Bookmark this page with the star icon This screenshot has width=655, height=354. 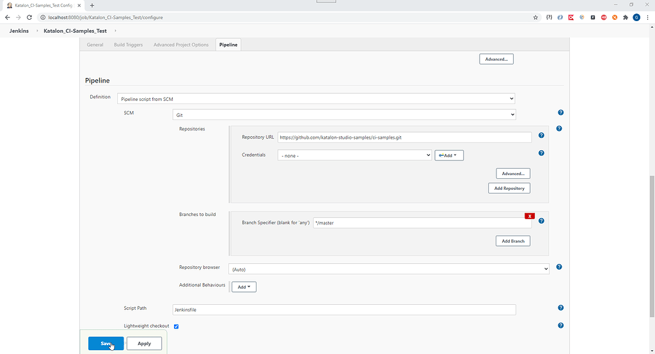pos(535,17)
